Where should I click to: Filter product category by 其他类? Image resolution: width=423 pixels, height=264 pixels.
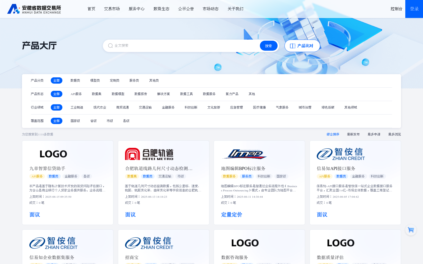click(x=154, y=81)
